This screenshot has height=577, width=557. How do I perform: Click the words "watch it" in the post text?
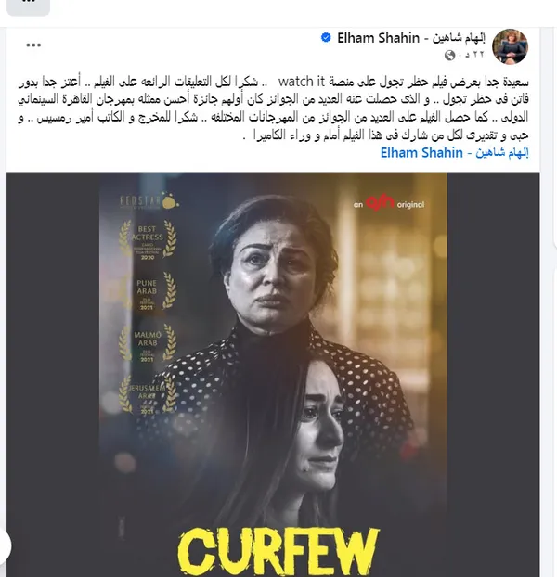302,82
